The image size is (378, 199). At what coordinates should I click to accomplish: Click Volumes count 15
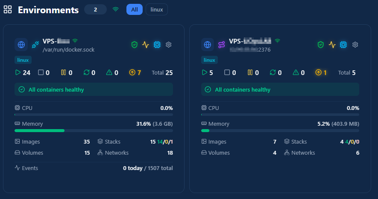coord(87,153)
